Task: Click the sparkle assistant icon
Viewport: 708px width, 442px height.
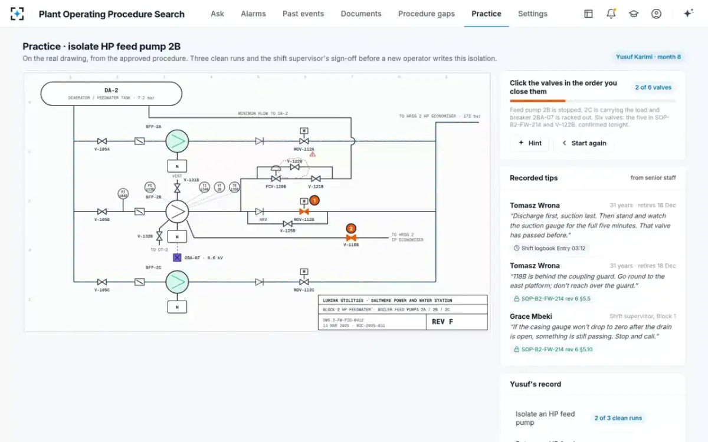Action: (688, 14)
